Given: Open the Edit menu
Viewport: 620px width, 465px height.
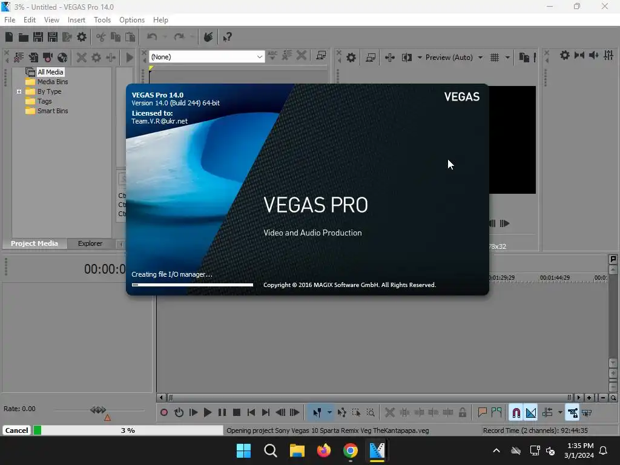Looking at the screenshot, I should tap(30, 20).
